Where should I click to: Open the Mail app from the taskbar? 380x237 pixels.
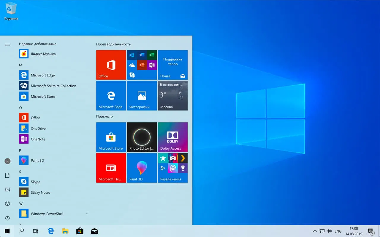point(94,231)
